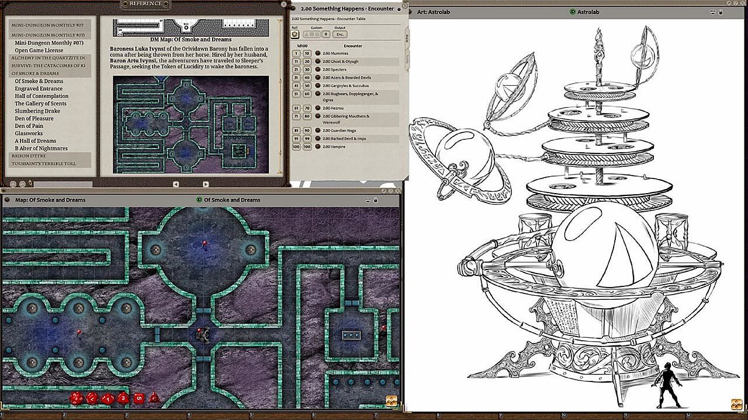This screenshot has height=420, width=748.
Task: Toggle lock on Something Happens encounter table
Action: pos(399,9)
